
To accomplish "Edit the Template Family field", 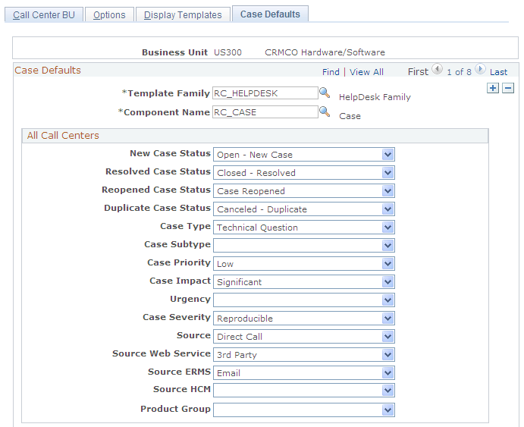I will (x=265, y=93).
